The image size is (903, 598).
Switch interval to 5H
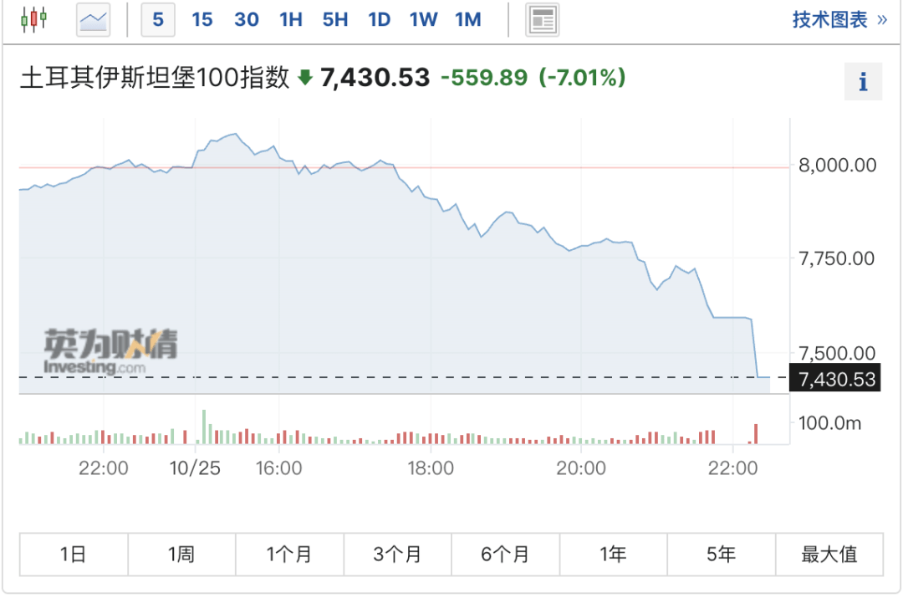click(x=335, y=19)
